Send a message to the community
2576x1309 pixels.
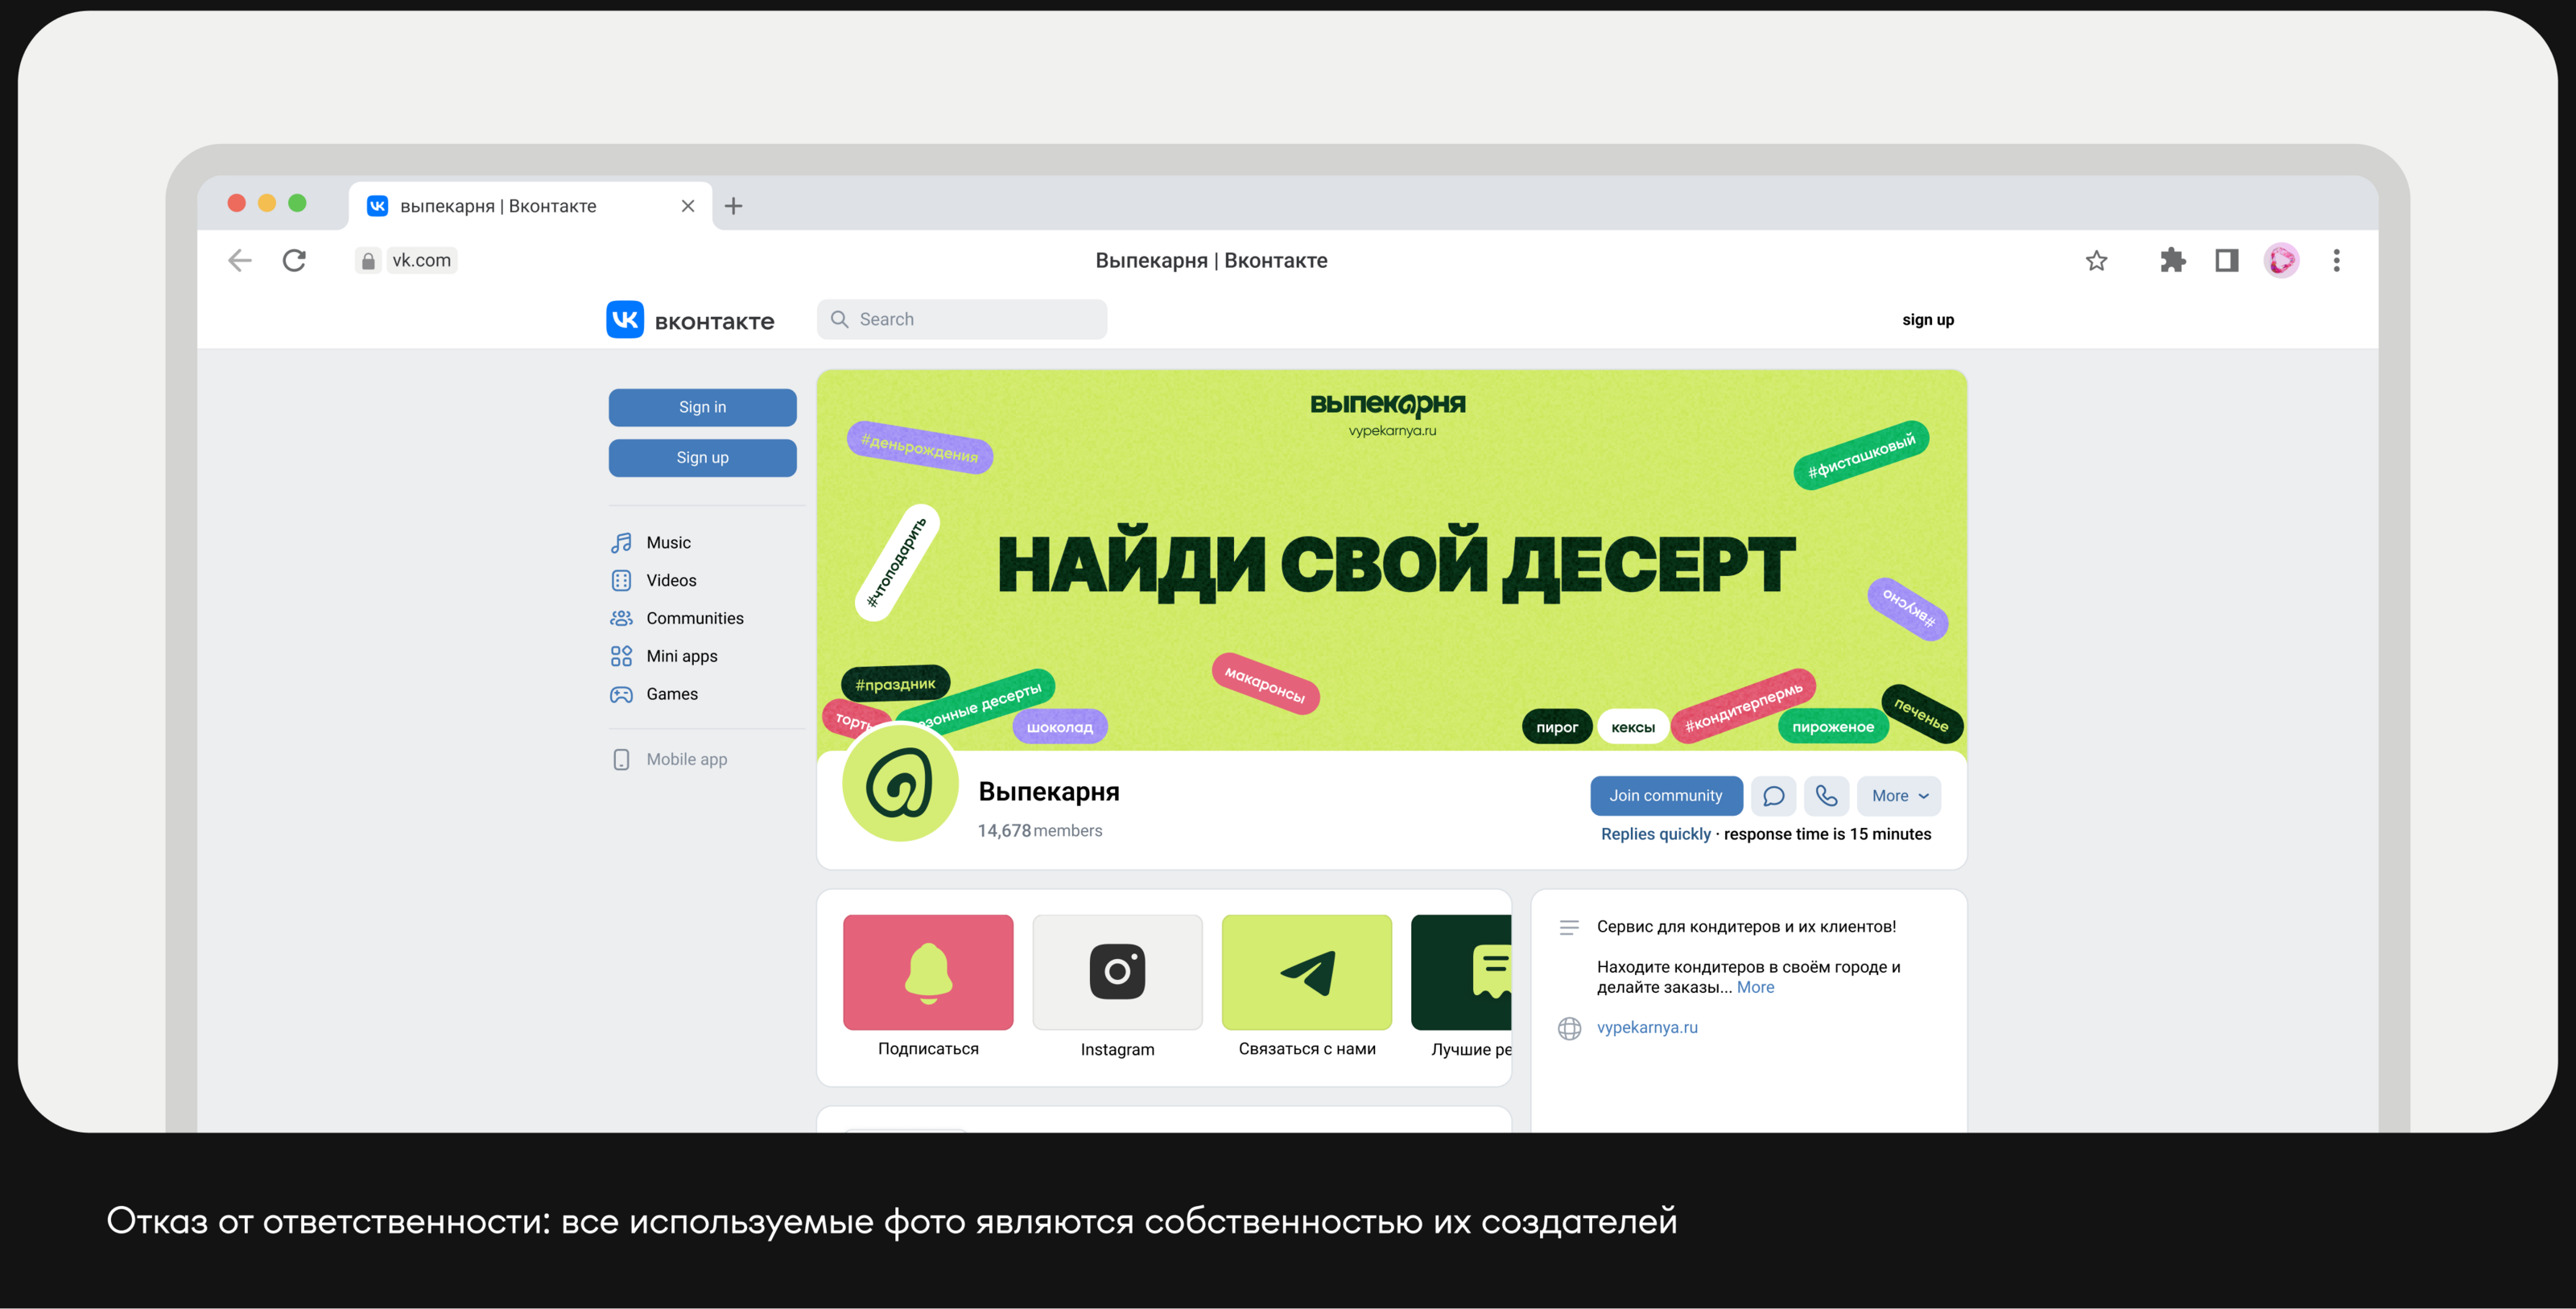[x=1773, y=796]
